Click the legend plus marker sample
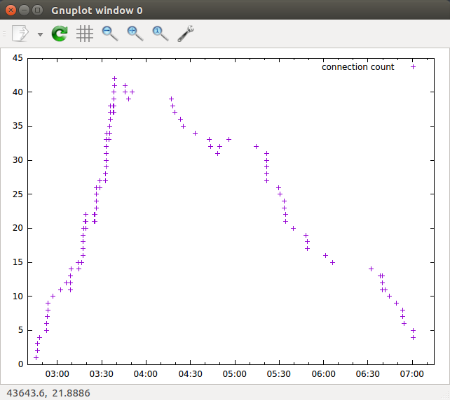 click(x=413, y=67)
